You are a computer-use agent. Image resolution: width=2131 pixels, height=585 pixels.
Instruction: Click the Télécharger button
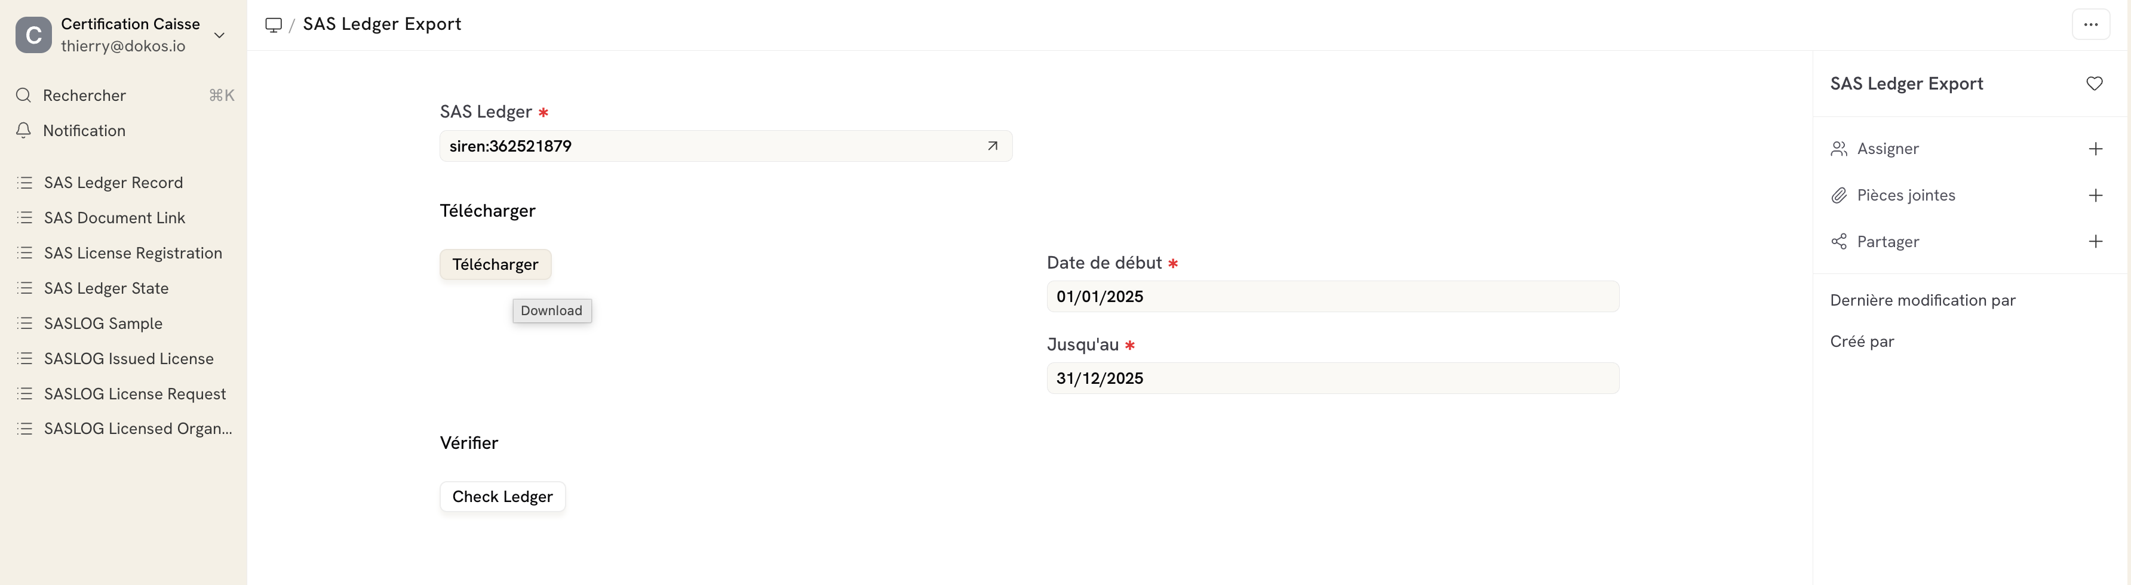(495, 264)
